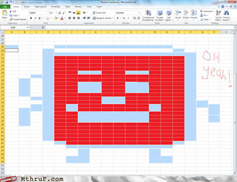Viewport: 237px width, 182px height.
Task: Toggle Align Text Right
Action: 78,18
